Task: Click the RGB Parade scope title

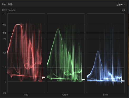Action: [9, 10]
